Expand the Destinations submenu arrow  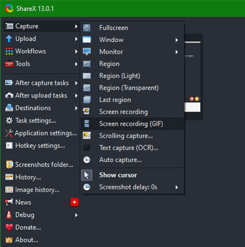click(x=76, y=108)
